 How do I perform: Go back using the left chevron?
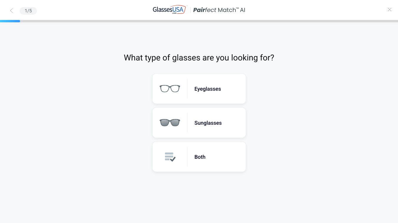click(x=11, y=11)
